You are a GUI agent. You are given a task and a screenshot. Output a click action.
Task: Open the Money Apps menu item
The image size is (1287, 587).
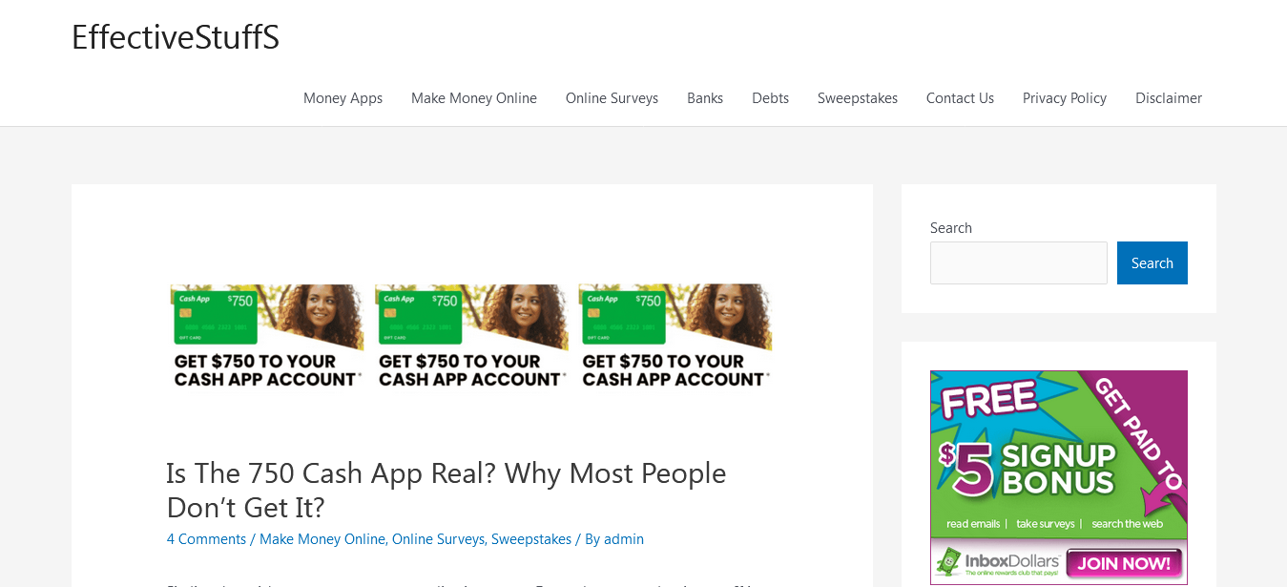click(343, 98)
